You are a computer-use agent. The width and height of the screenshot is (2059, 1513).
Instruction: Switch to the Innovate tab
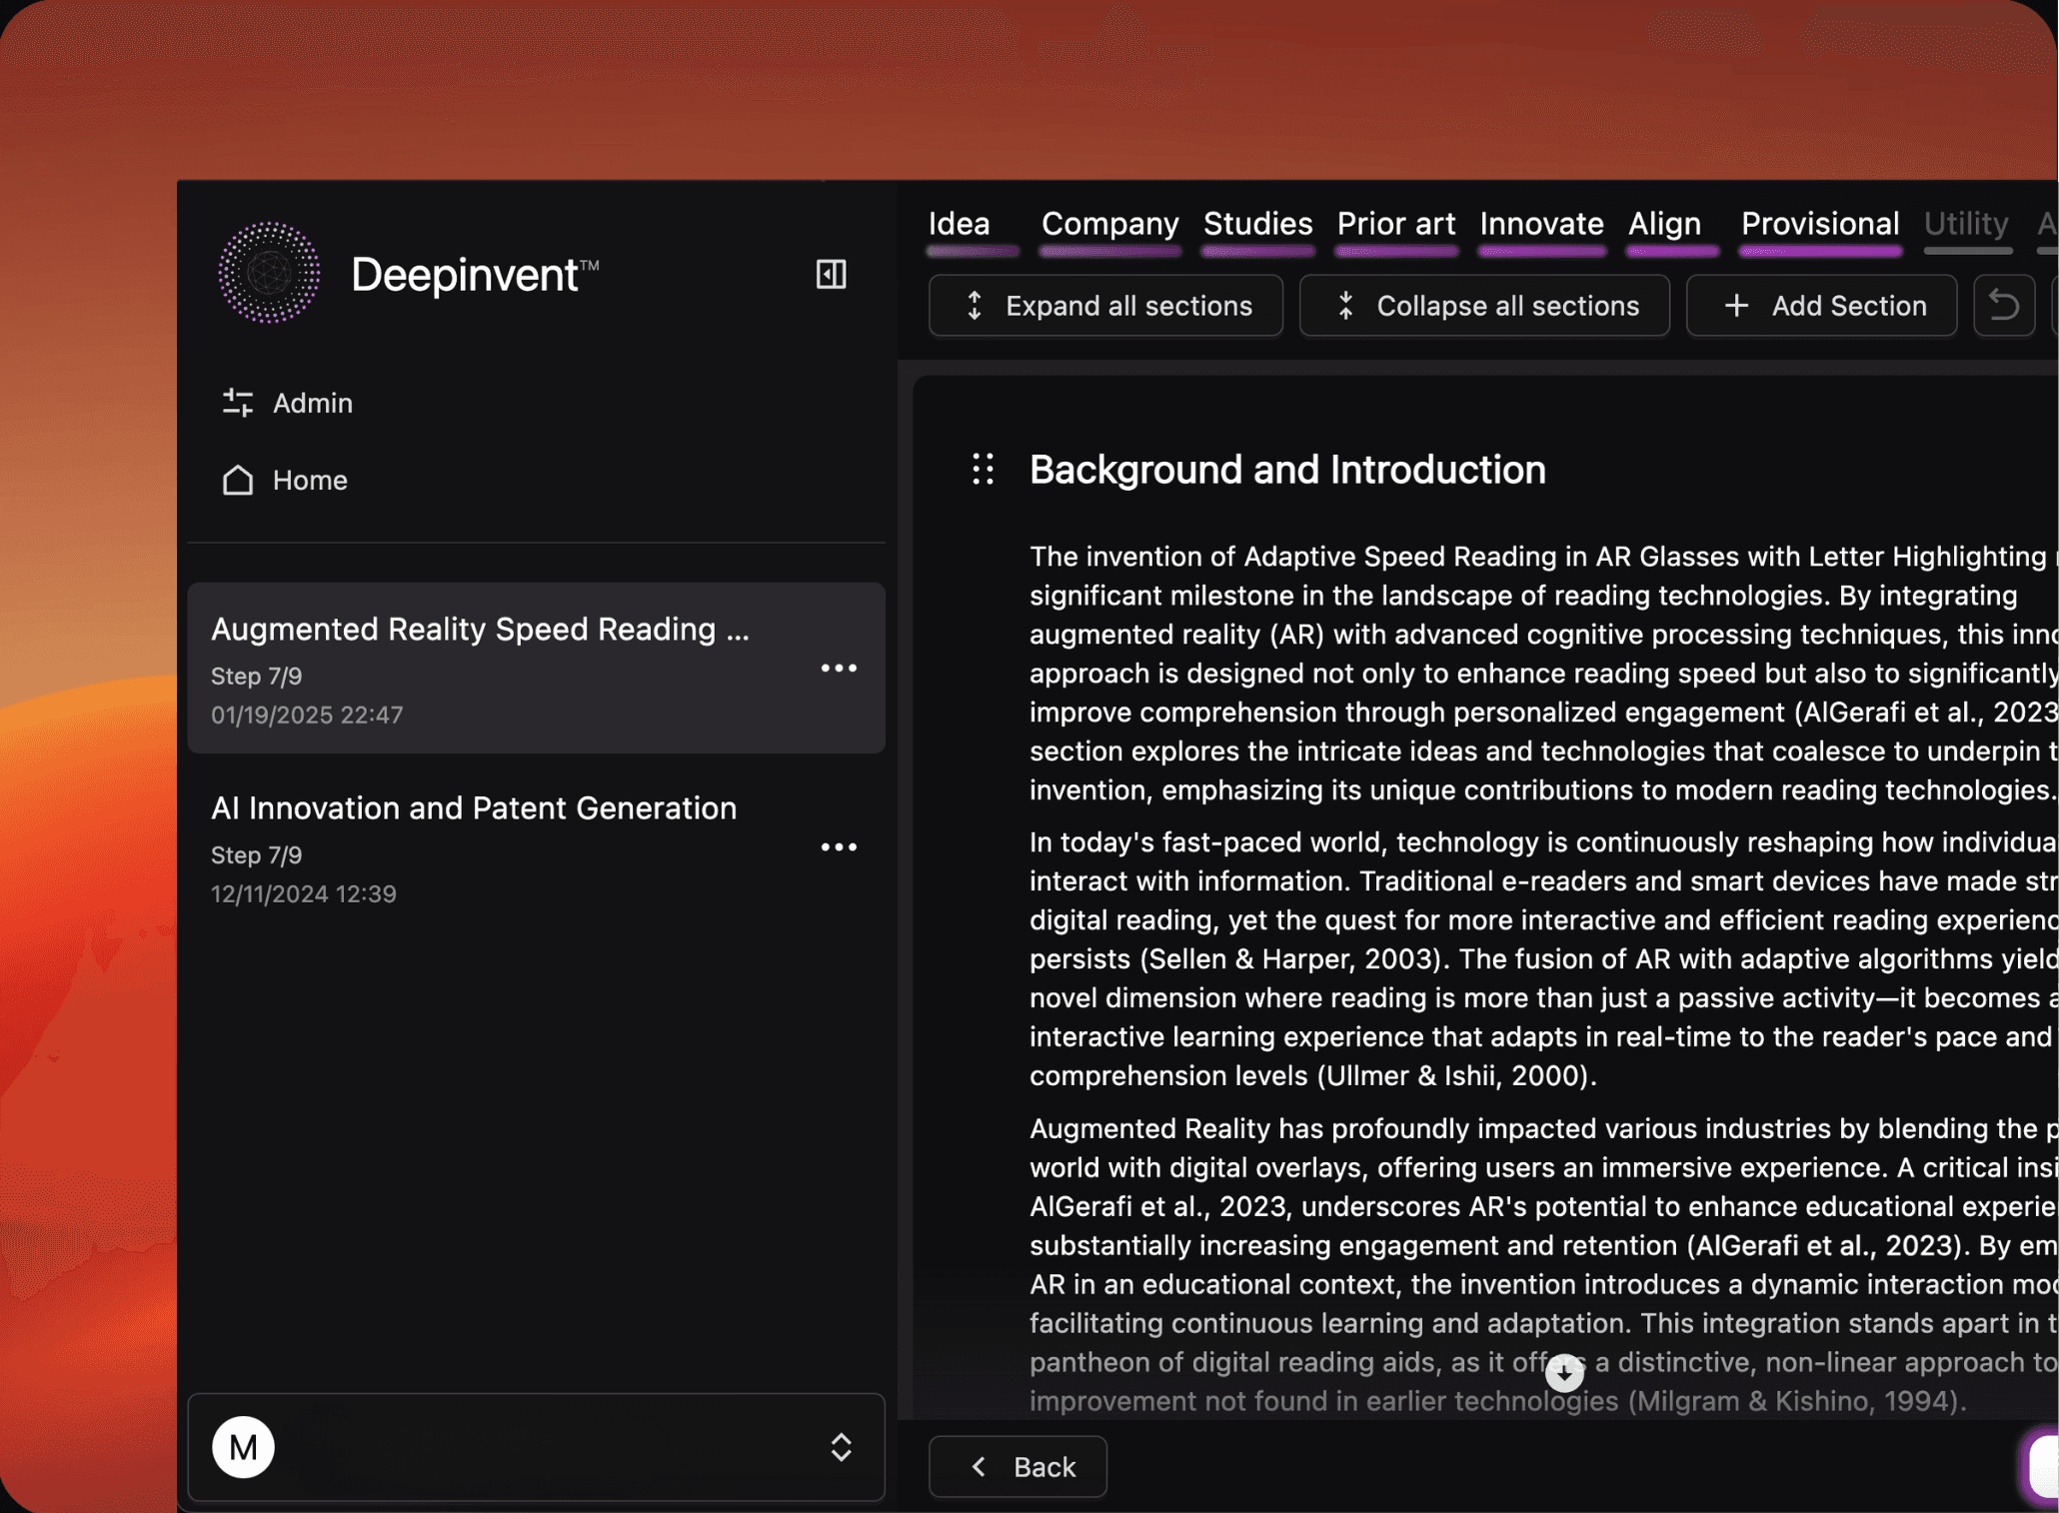click(1540, 226)
